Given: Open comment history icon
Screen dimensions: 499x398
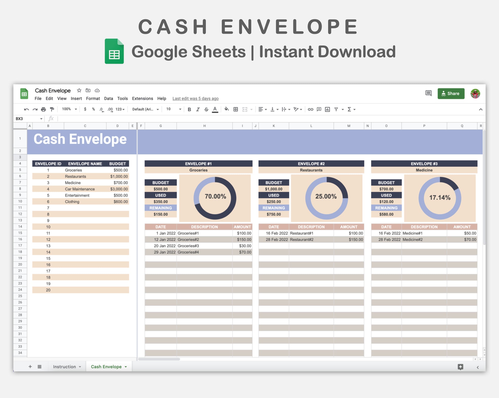Looking at the screenshot, I should coord(428,93).
